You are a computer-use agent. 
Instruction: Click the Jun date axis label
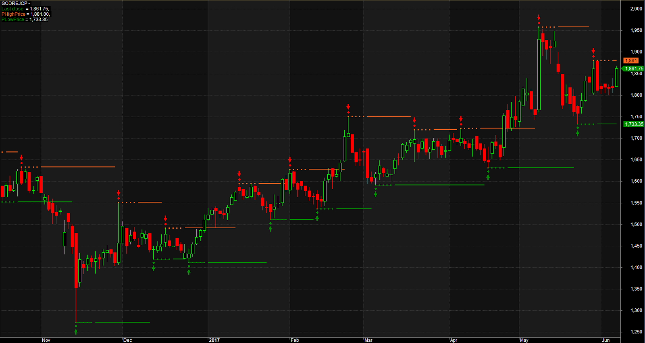pyautogui.click(x=606, y=340)
